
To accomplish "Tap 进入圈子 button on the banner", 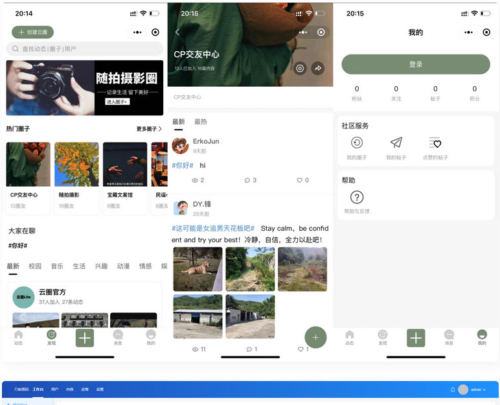I will pos(117,102).
